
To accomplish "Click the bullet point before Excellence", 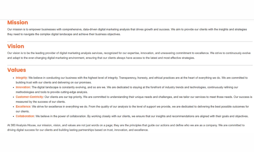I will coord(14,107).
